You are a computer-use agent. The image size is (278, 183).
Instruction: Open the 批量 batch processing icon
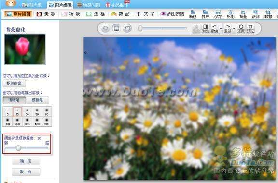point(243,14)
